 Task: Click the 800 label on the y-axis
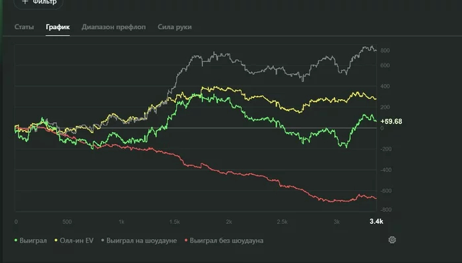385,50
